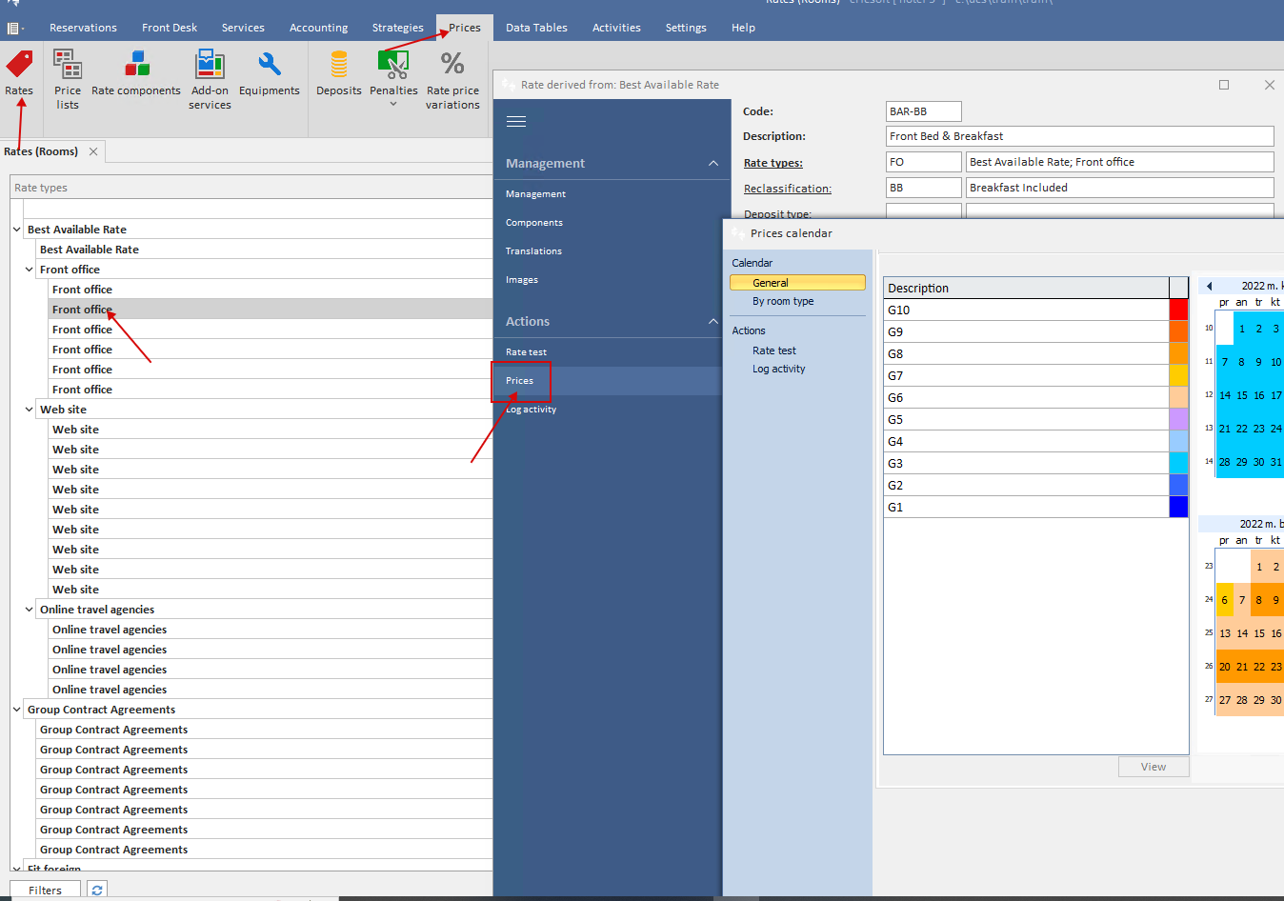
Task: Open the Activities menu
Action: point(616,28)
